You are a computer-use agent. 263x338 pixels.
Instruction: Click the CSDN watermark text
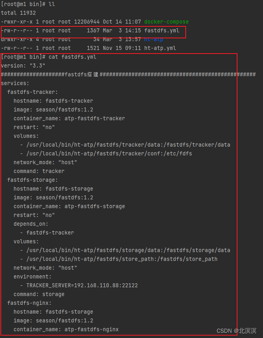pyautogui.click(x=237, y=331)
